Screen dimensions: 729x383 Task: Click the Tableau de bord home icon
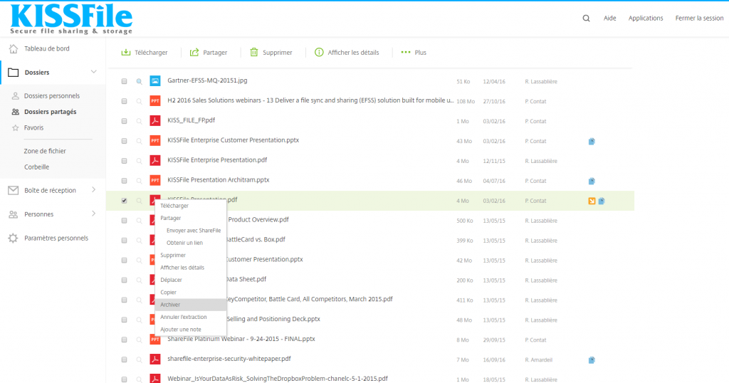point(14,49)
